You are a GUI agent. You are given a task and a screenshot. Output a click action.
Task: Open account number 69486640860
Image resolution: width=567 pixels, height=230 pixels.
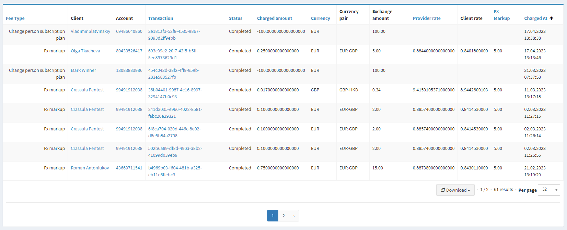pos(129,31)
